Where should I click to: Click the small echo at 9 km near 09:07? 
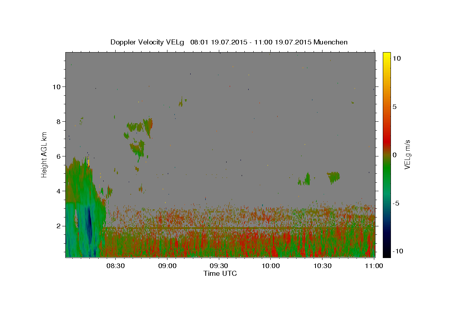[181, 102]
